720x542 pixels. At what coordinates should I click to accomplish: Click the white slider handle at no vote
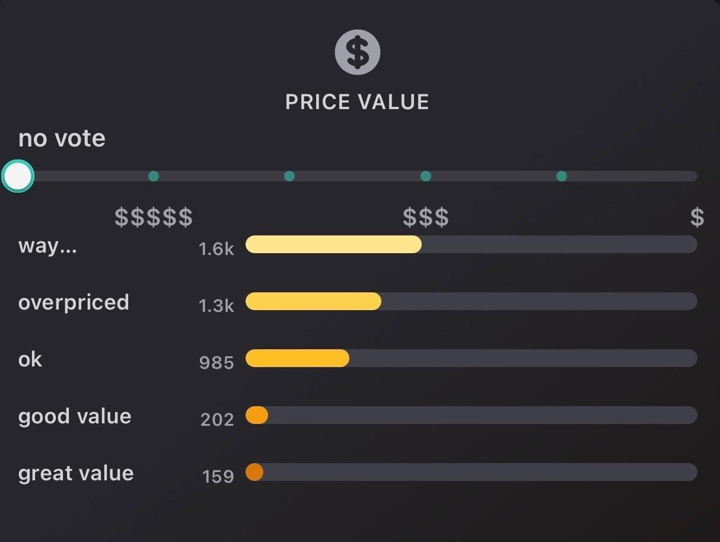point(18,176)
